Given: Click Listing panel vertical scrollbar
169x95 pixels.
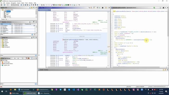Looking at the screenshot, I should pos(108,39).
